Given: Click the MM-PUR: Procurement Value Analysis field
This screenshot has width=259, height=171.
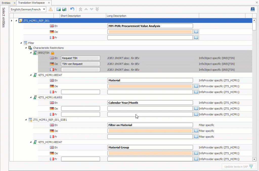Looking at the screenshot, I should [x=150, y=26].
